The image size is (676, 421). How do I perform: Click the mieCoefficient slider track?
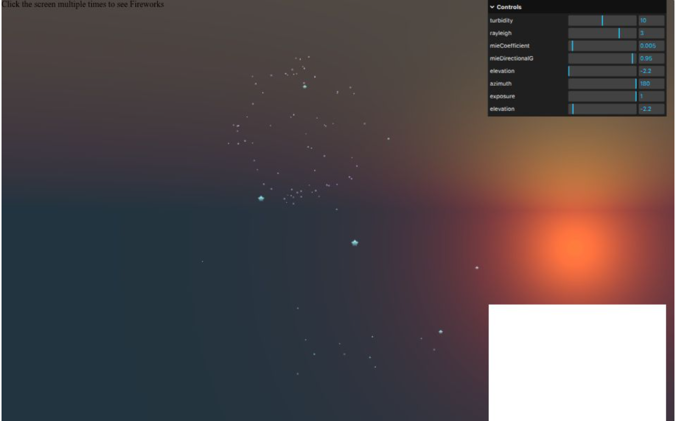(x=602, y=46)
